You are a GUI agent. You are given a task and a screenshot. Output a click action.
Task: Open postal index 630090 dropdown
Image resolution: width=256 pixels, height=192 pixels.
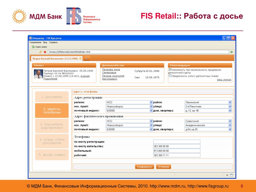(151, 129)
